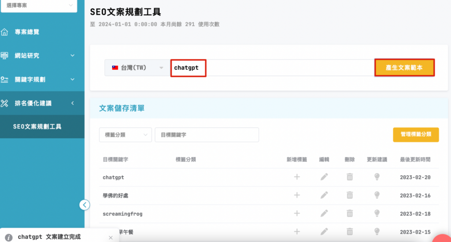
Task: Add a tag to the screamingfrog row
Action: click(x=297, y=213)
